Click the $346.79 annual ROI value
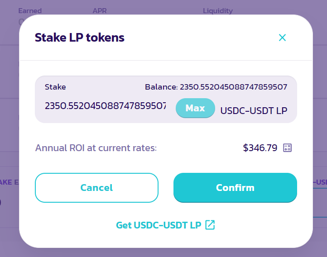 click(x=260, y=148)
